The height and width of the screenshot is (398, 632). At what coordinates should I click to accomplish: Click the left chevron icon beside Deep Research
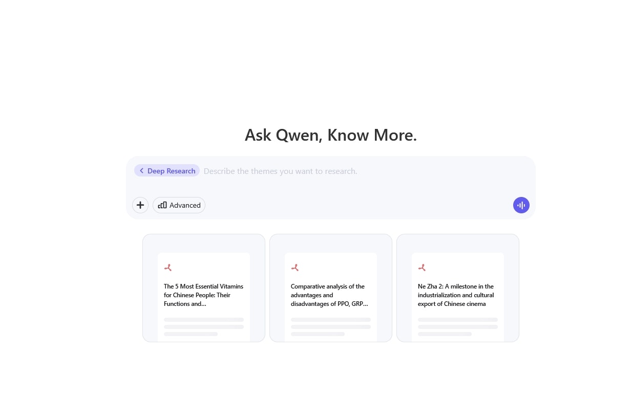click(142, 170)
